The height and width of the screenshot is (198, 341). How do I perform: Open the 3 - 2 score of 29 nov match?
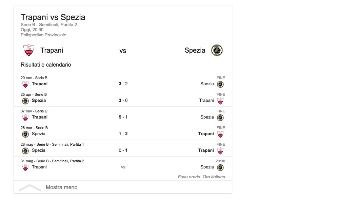(x=123, y=84)
